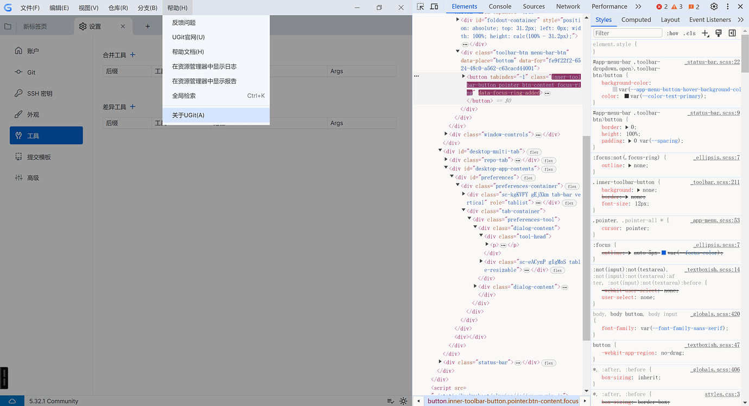Show more Styles sub-tabs after Event Listeners
Screen dimensions: 749x406
tap(741, 20)
